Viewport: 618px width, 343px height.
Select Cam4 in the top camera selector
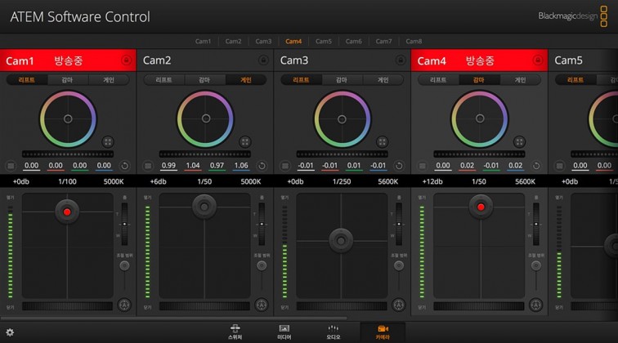293,41
